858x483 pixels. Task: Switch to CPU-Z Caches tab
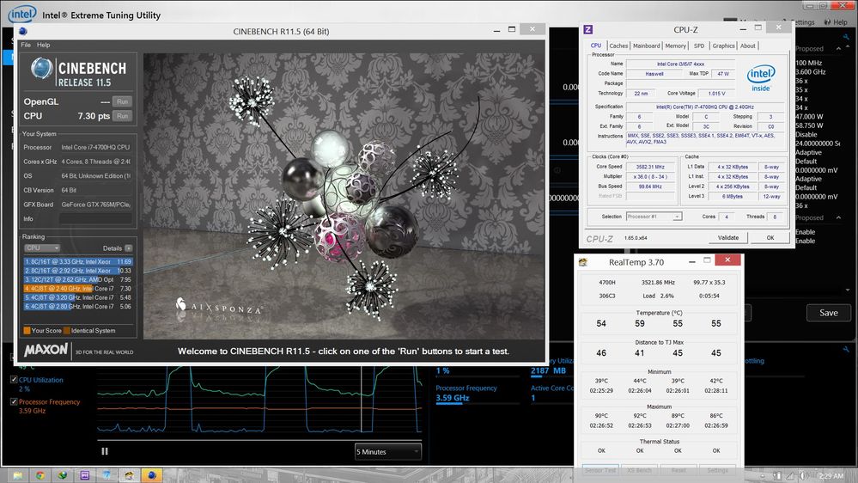[x=618, y=46]
